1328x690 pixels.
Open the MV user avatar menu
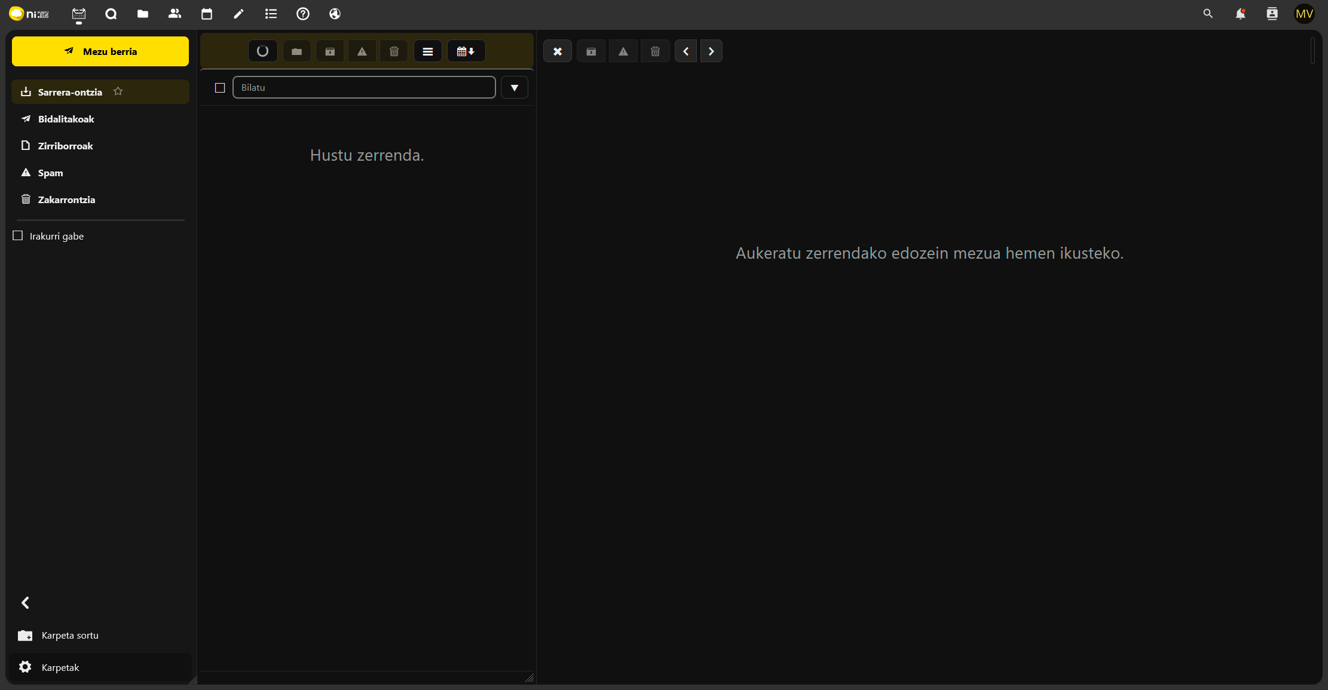pos(1304,14)
